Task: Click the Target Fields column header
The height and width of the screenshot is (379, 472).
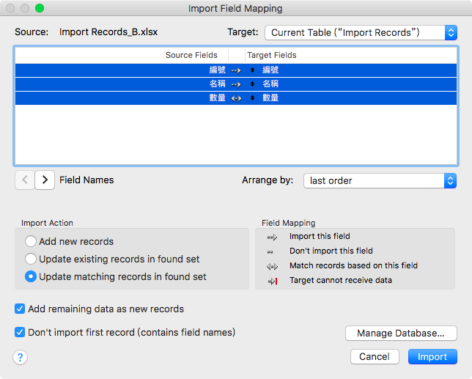Action: pos(272,55)
